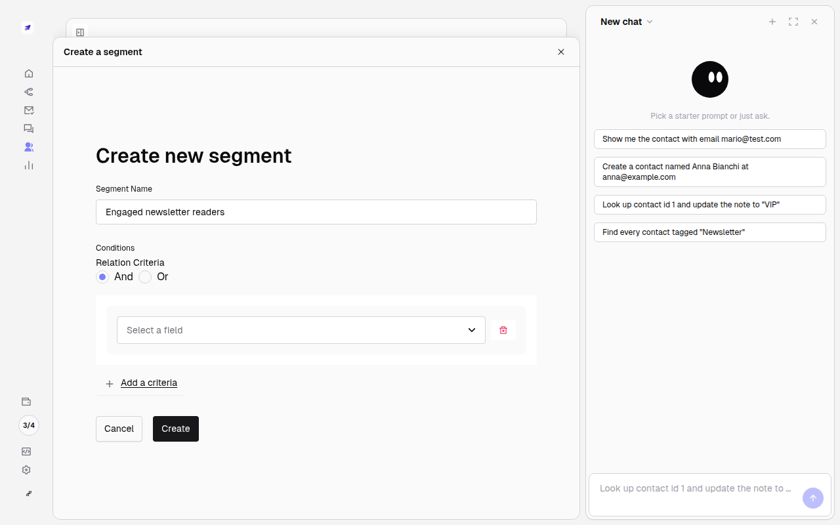Click the 'Conditions' label
The image size is (840, 525).
pos(115,248)
